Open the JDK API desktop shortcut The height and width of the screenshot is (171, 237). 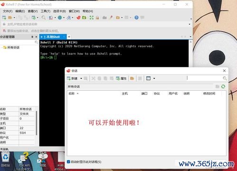click(24, 161)
